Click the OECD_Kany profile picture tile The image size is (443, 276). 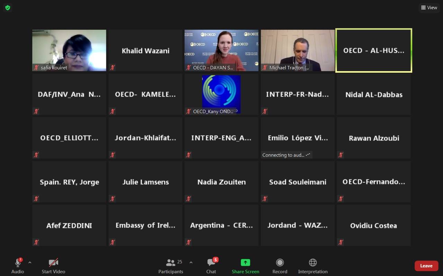[221, 92]
